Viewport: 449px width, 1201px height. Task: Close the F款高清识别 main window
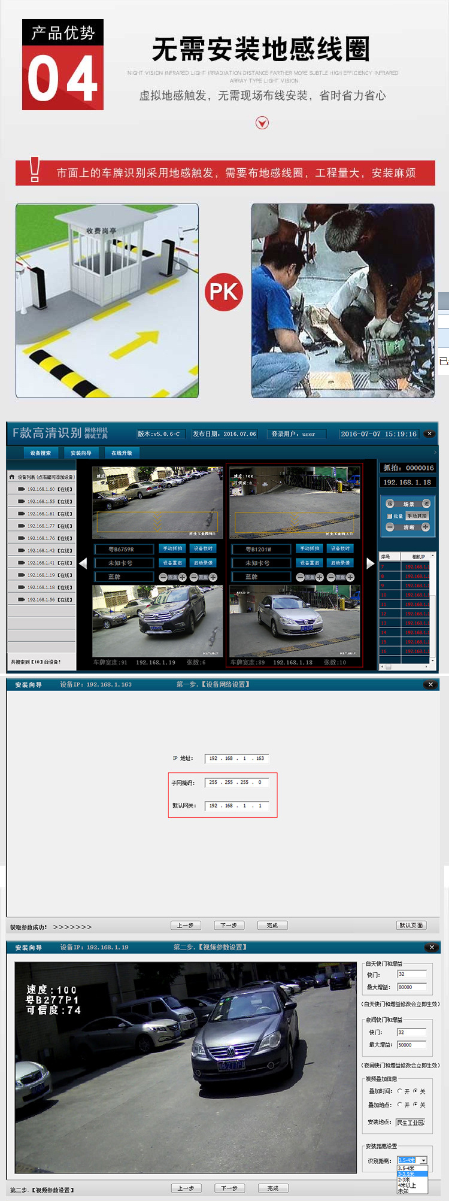429,433
